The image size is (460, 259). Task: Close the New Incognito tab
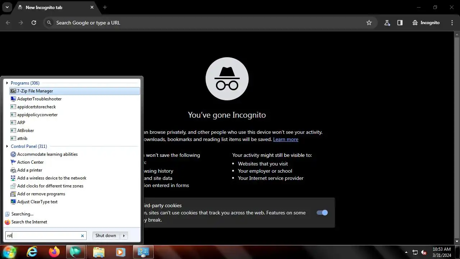point(92,7)
